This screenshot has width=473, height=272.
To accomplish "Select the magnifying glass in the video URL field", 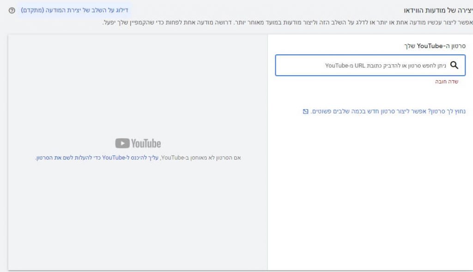I will click(x=453, y=65).
